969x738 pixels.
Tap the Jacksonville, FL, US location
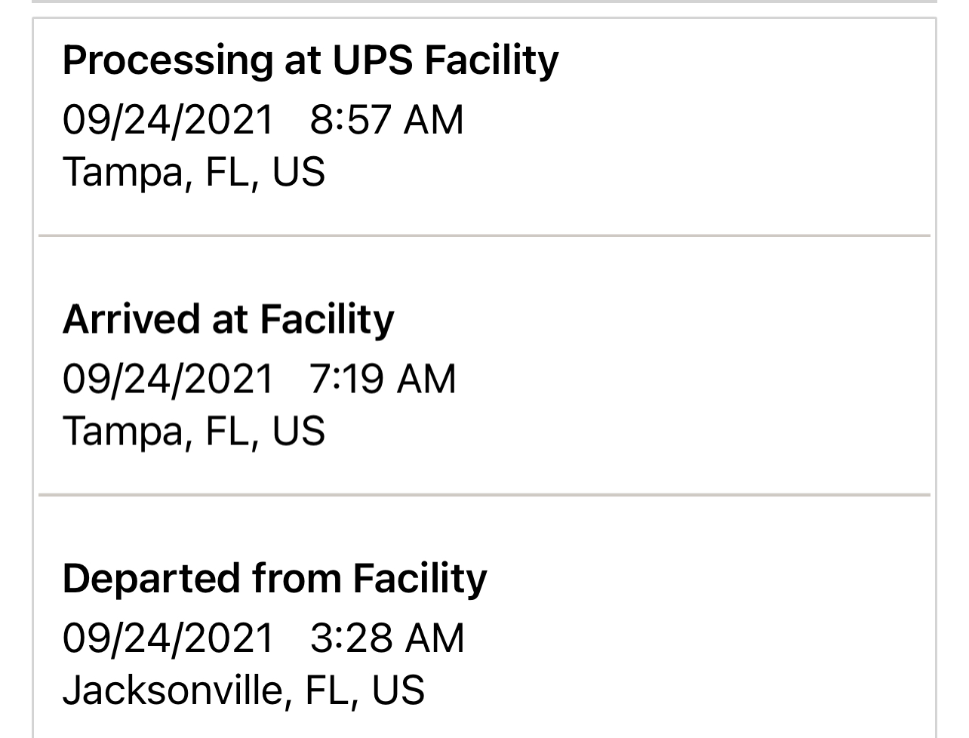click(x=244, y=690)
